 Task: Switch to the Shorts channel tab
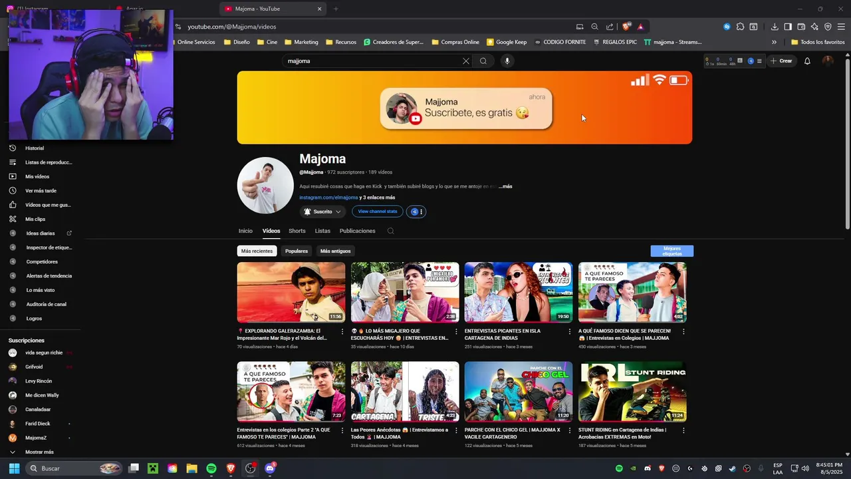click(x=297, y=231)
